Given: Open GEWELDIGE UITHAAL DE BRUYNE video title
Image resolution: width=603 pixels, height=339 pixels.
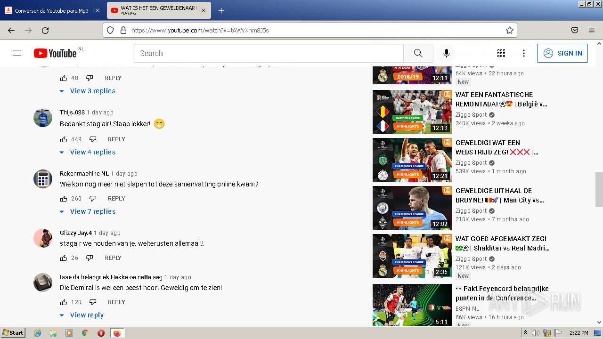Looking at the screenshot, I should (500, 195).
